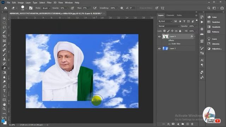The width and height of the screenshot is (226, 127).
Task: Go to Home screen icon
Action: tap(6, 8)
